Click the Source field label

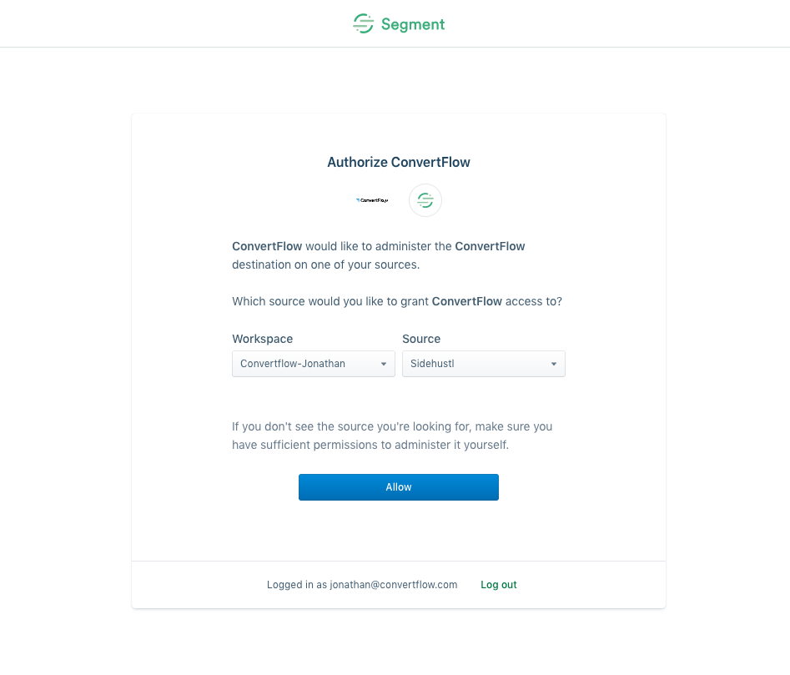click(x=421, y=339)
